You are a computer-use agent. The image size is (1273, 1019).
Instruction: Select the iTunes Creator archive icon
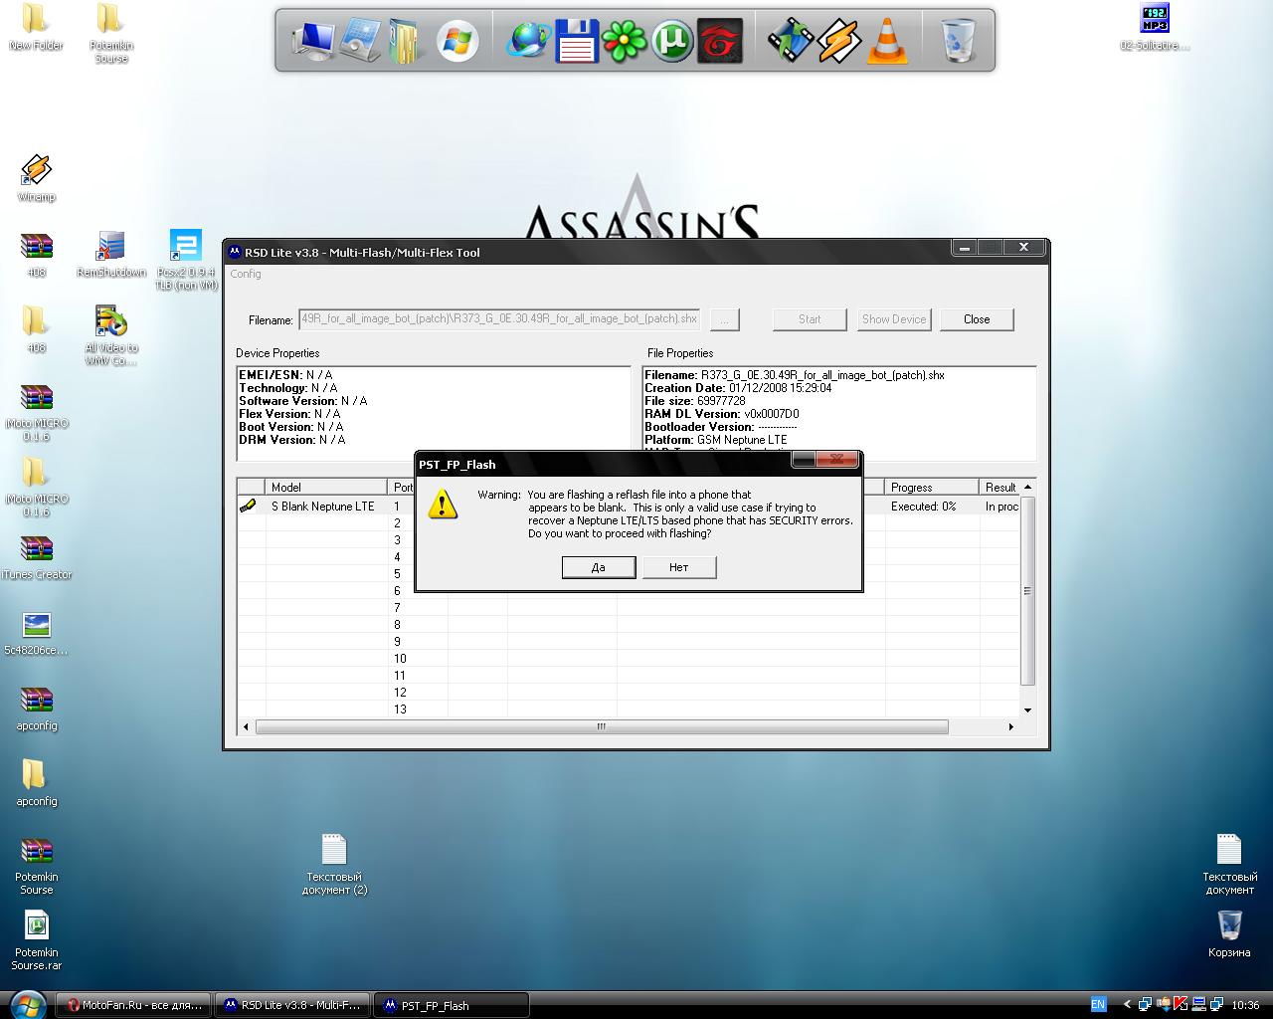[x=36, y=557]
